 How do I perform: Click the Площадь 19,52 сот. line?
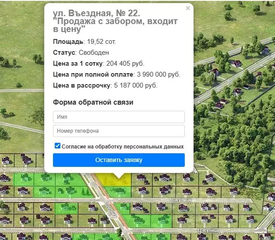[85, 42]
